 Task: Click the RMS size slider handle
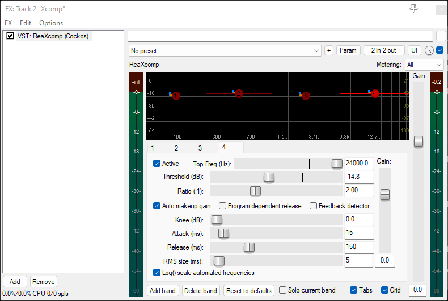coord(219,261)
